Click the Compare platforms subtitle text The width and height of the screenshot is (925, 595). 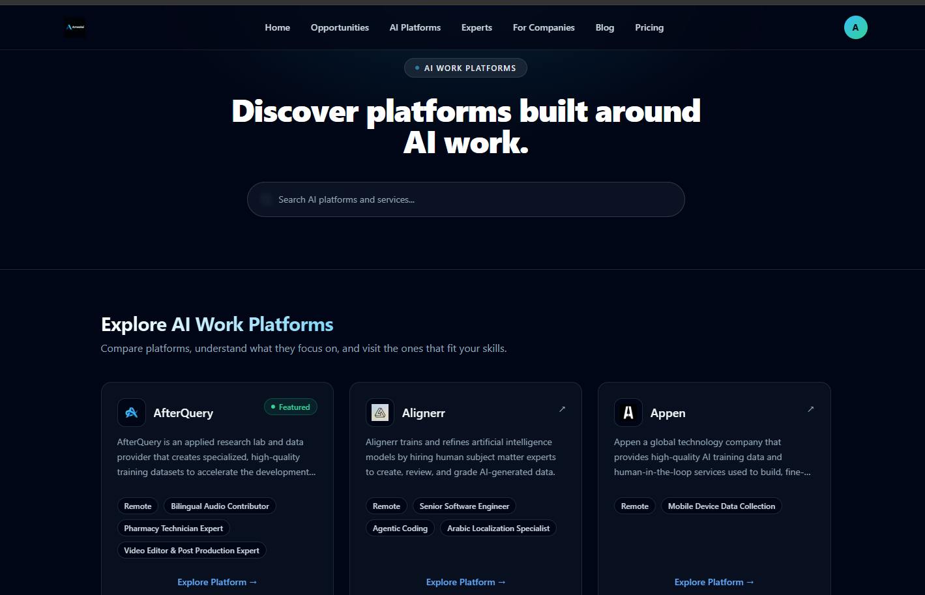[x=304, y=349]
